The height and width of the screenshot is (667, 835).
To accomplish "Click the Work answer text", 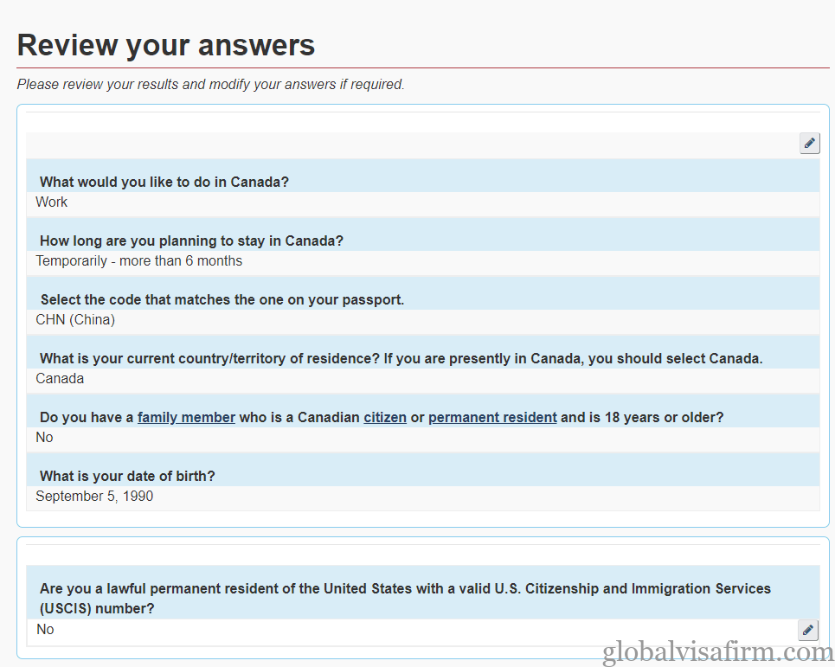I will click(51, 202).
